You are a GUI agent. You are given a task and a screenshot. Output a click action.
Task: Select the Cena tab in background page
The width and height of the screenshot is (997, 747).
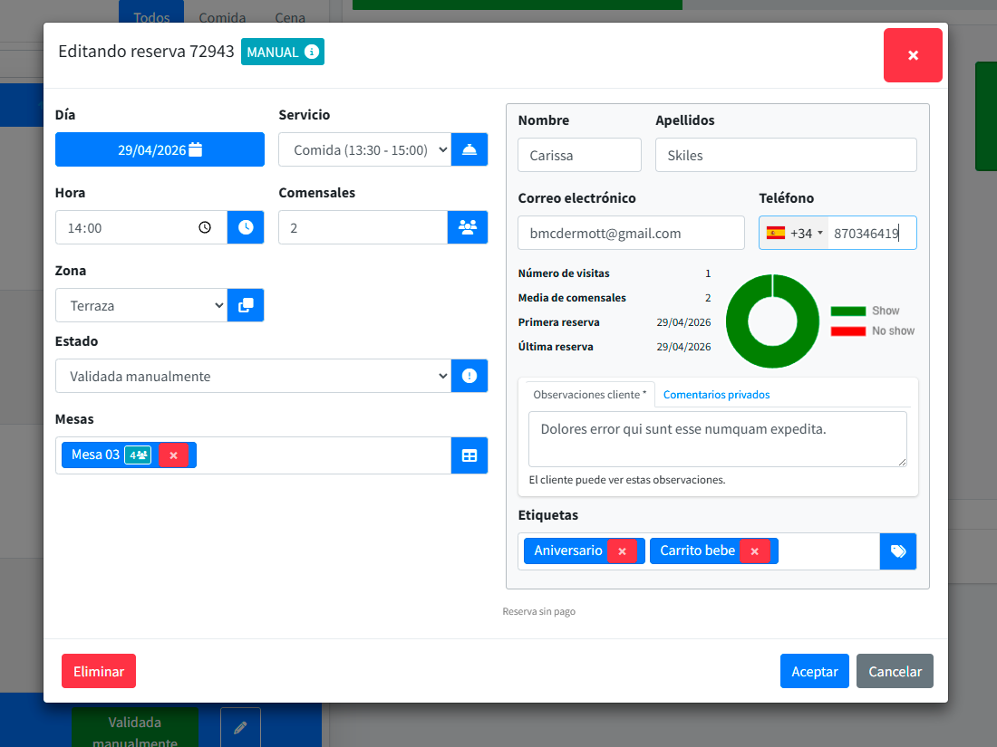[290, 15]
